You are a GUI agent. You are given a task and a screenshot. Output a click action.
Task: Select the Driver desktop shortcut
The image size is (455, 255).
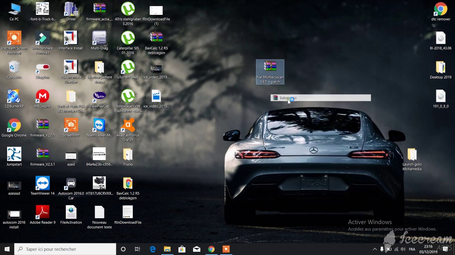71,12
